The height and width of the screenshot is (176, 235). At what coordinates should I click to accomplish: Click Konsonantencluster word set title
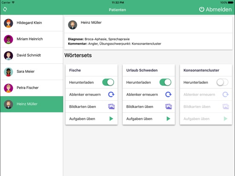pyautogui.click(x=201, y=70)
